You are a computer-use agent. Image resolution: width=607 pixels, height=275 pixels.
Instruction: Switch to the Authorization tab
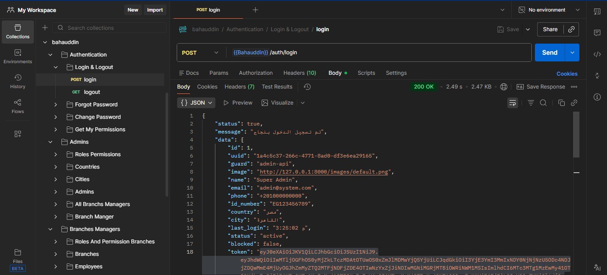pos(255,73)
